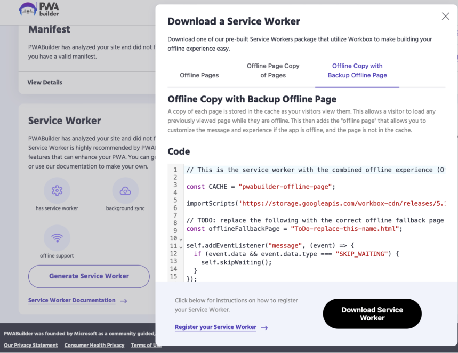Click the SKIP_WAITING if-statement line

coord(296,254)
